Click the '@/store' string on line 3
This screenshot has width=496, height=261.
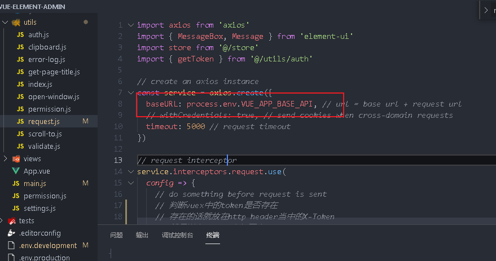click(239, 48)
